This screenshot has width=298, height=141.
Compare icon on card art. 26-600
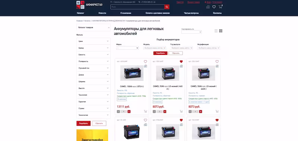coord(145,125)
